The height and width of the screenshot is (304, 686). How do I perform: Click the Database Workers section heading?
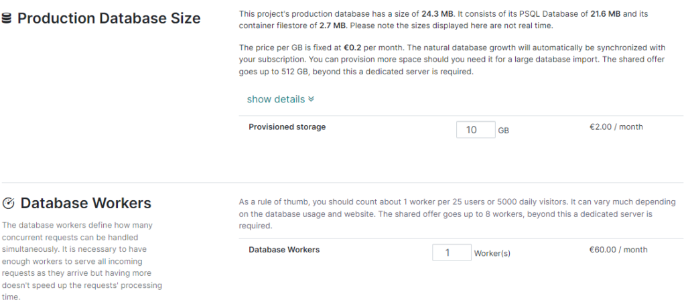click(x=86, y=204)
